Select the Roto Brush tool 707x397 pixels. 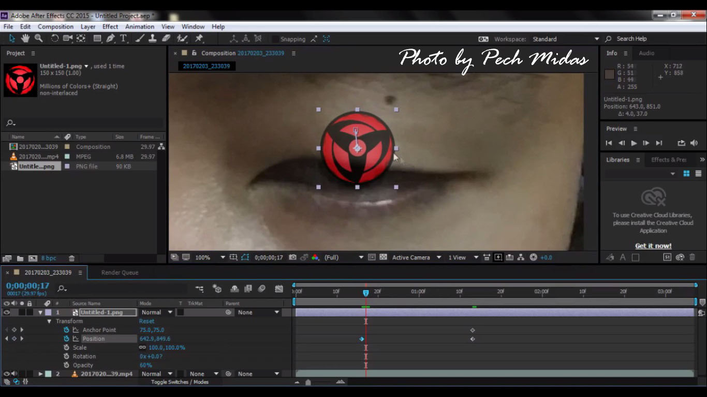point(182,38)
